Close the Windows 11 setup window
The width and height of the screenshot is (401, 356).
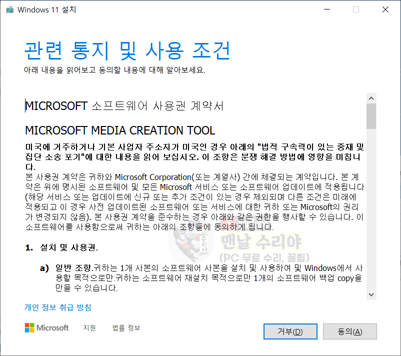point(385,9)
